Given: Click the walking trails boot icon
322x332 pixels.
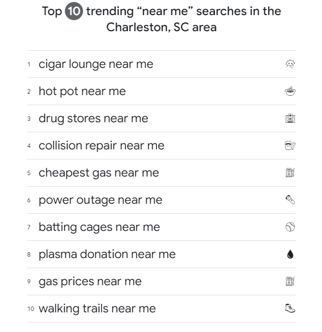Looking at the screenshot, I should 290,308.
